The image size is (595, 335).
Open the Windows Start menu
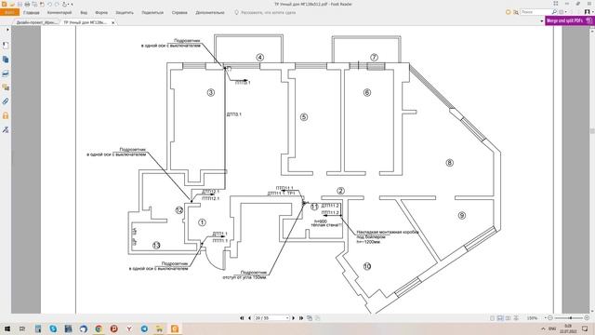tap(7, 328)
